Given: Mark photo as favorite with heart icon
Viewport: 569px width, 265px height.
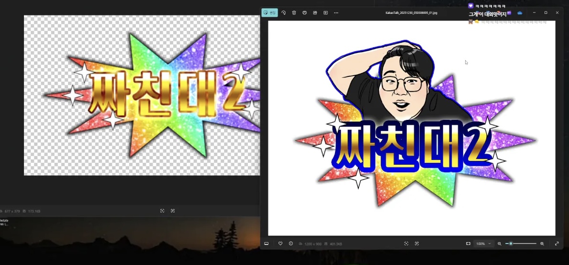Looking at the screenshot, I should click(x=280, y=244).
